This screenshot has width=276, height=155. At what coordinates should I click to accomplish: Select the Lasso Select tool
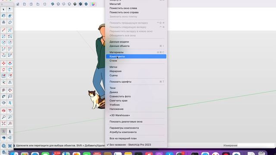[x=10, y=9]
